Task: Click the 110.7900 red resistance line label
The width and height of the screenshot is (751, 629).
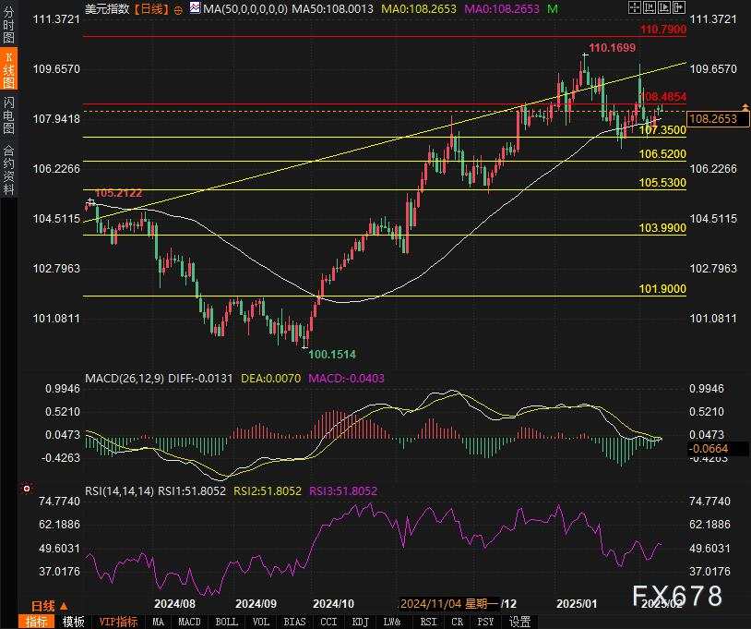Action: click(x=662, y=30)
